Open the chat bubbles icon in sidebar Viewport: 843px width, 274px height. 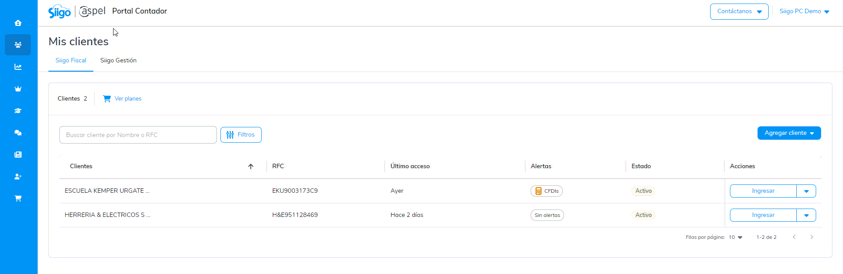pyautogui.click(x=18, y=133)
